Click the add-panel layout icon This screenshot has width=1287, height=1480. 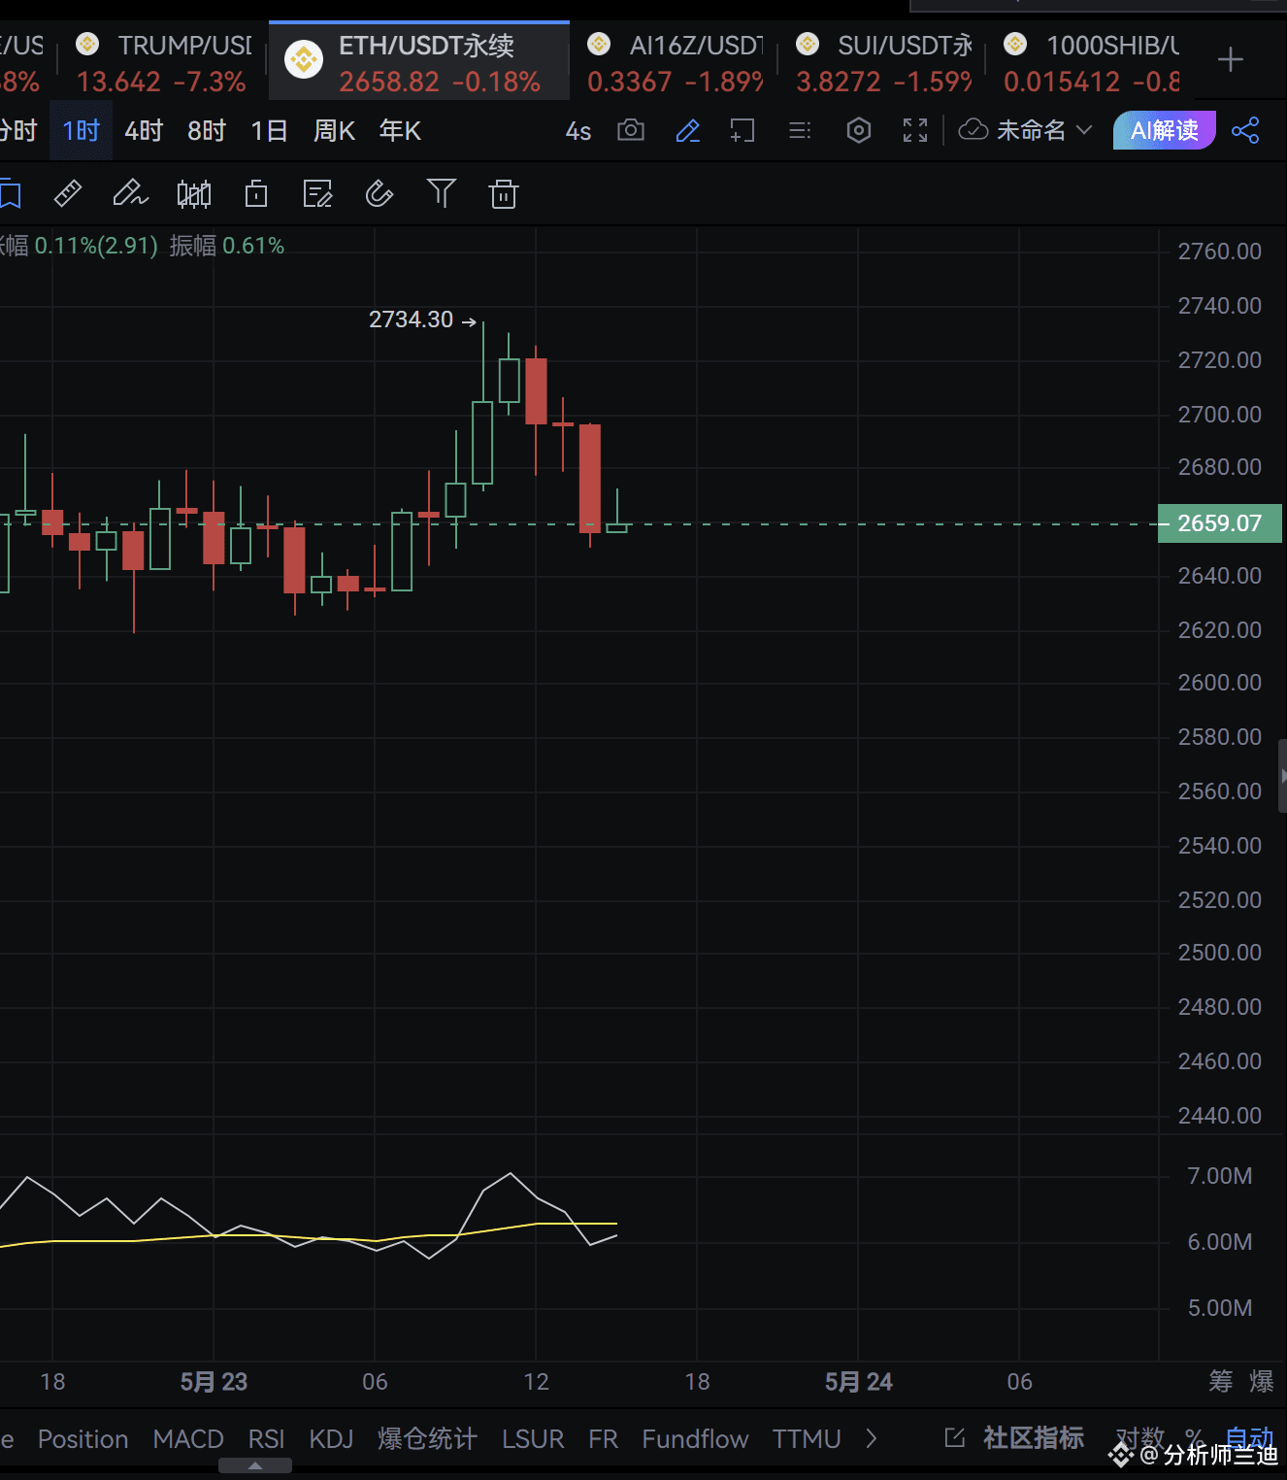[x=742, y=130]
